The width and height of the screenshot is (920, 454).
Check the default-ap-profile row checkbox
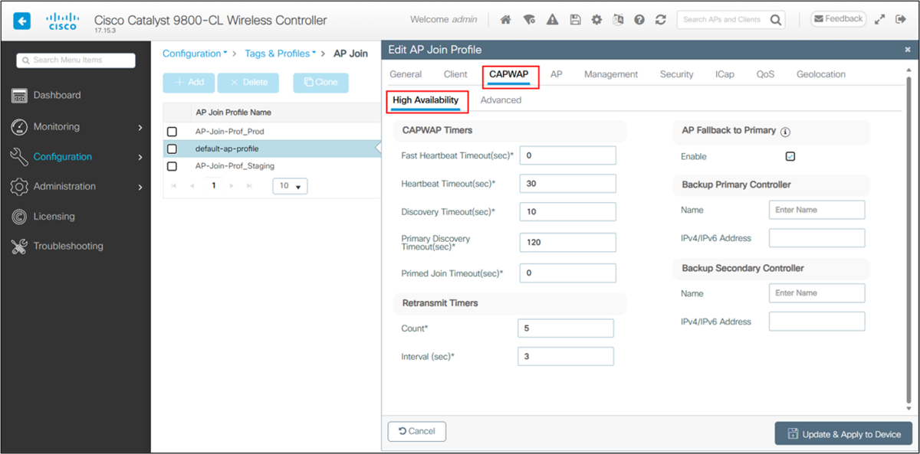coord(172,149)
